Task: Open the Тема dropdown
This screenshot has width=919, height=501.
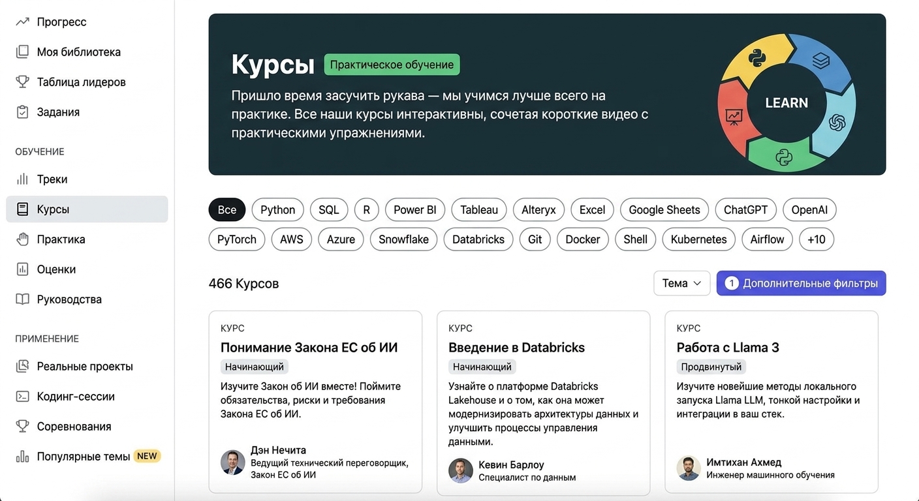Action: 682,283
